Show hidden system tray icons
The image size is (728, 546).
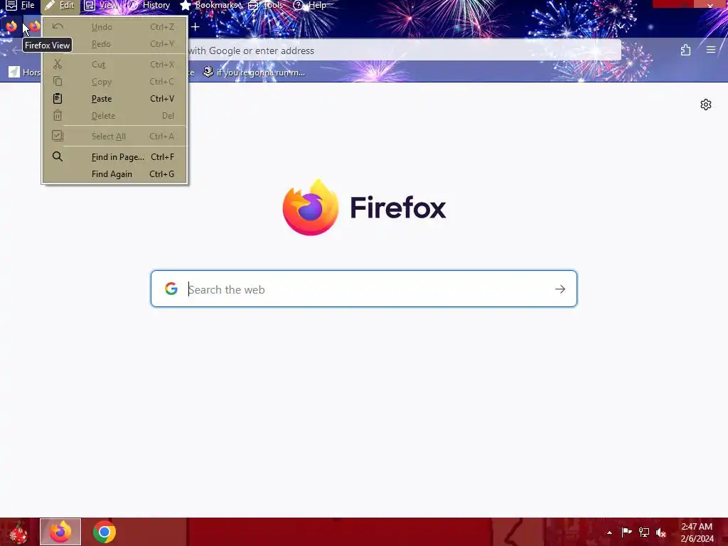(x=609, y=532)
